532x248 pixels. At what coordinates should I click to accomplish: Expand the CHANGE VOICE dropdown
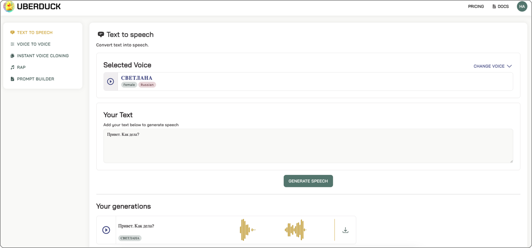pyautogui.click(x=493, y=66)
